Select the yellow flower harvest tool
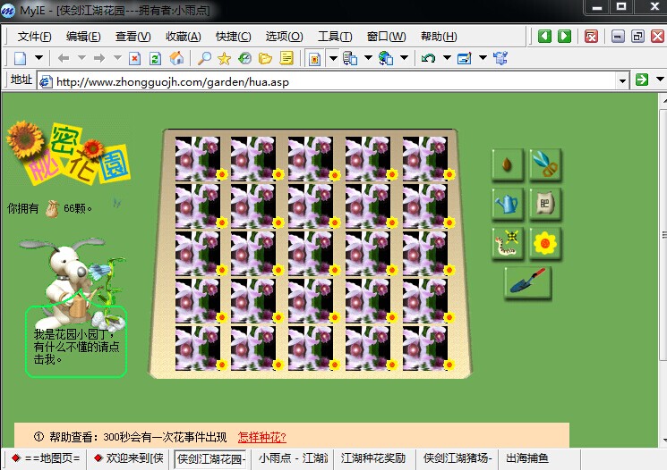Screen dimensions: 667x470 [546, 243]
